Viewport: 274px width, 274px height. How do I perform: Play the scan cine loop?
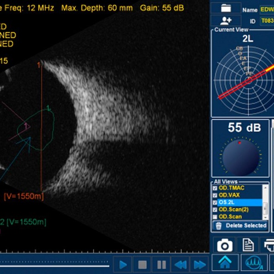tap(123, 265)
